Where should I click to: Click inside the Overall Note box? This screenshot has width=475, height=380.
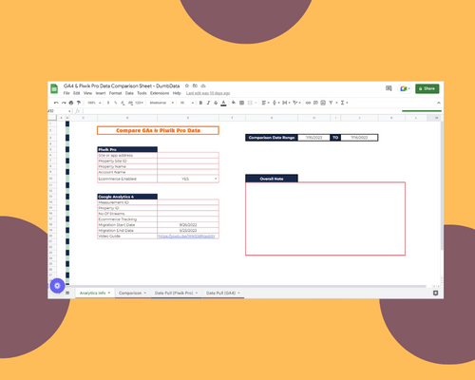[x=325, y=218]
